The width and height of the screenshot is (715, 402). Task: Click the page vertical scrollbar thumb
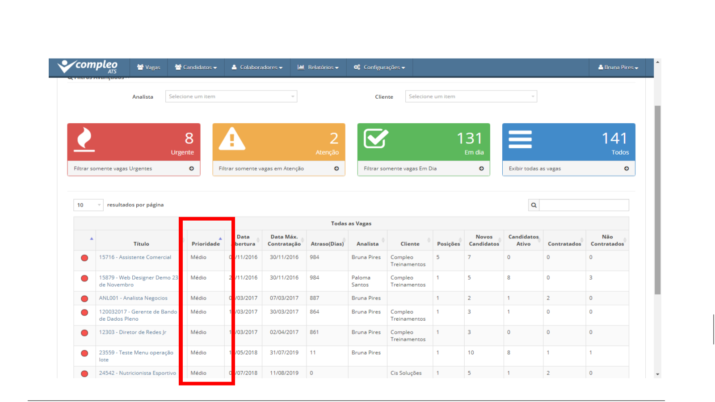coord(657,200)
